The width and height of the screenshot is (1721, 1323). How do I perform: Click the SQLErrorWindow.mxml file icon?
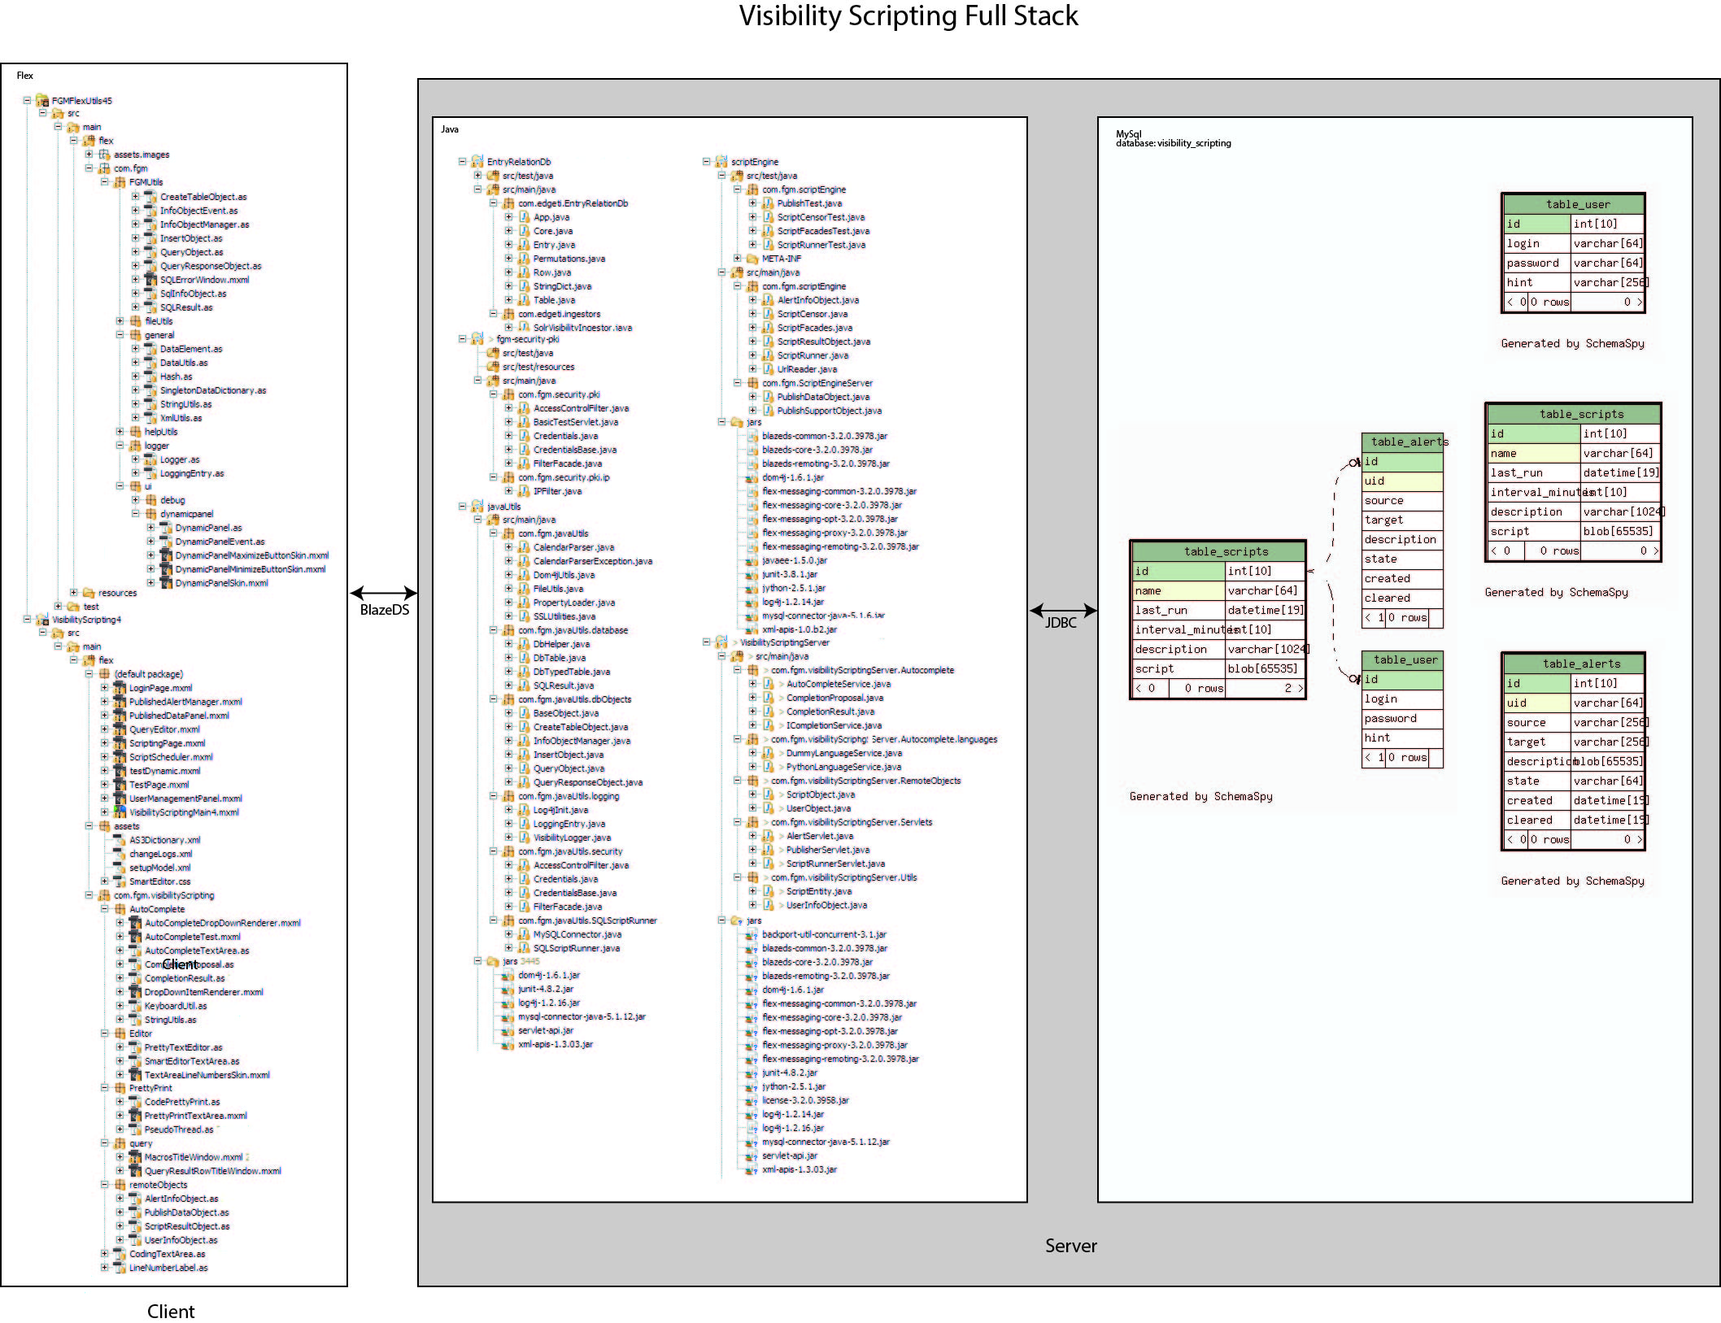coord(150,280)
